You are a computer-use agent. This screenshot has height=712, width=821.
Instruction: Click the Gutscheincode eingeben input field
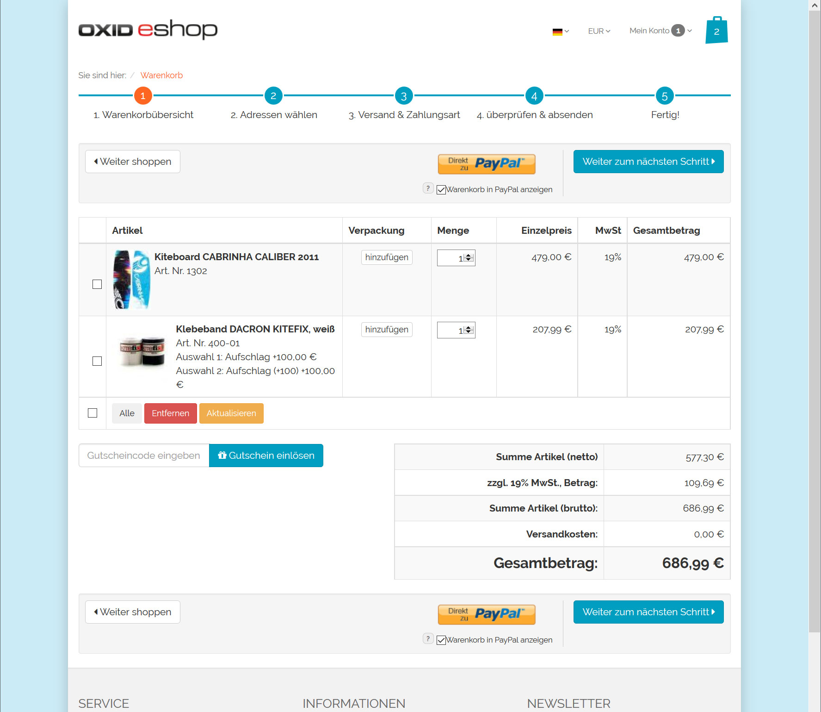(144, 456)
